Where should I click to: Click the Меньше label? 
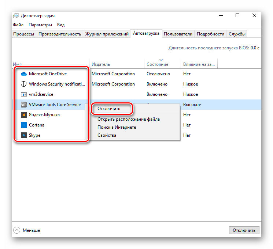(x=32, y=230)
